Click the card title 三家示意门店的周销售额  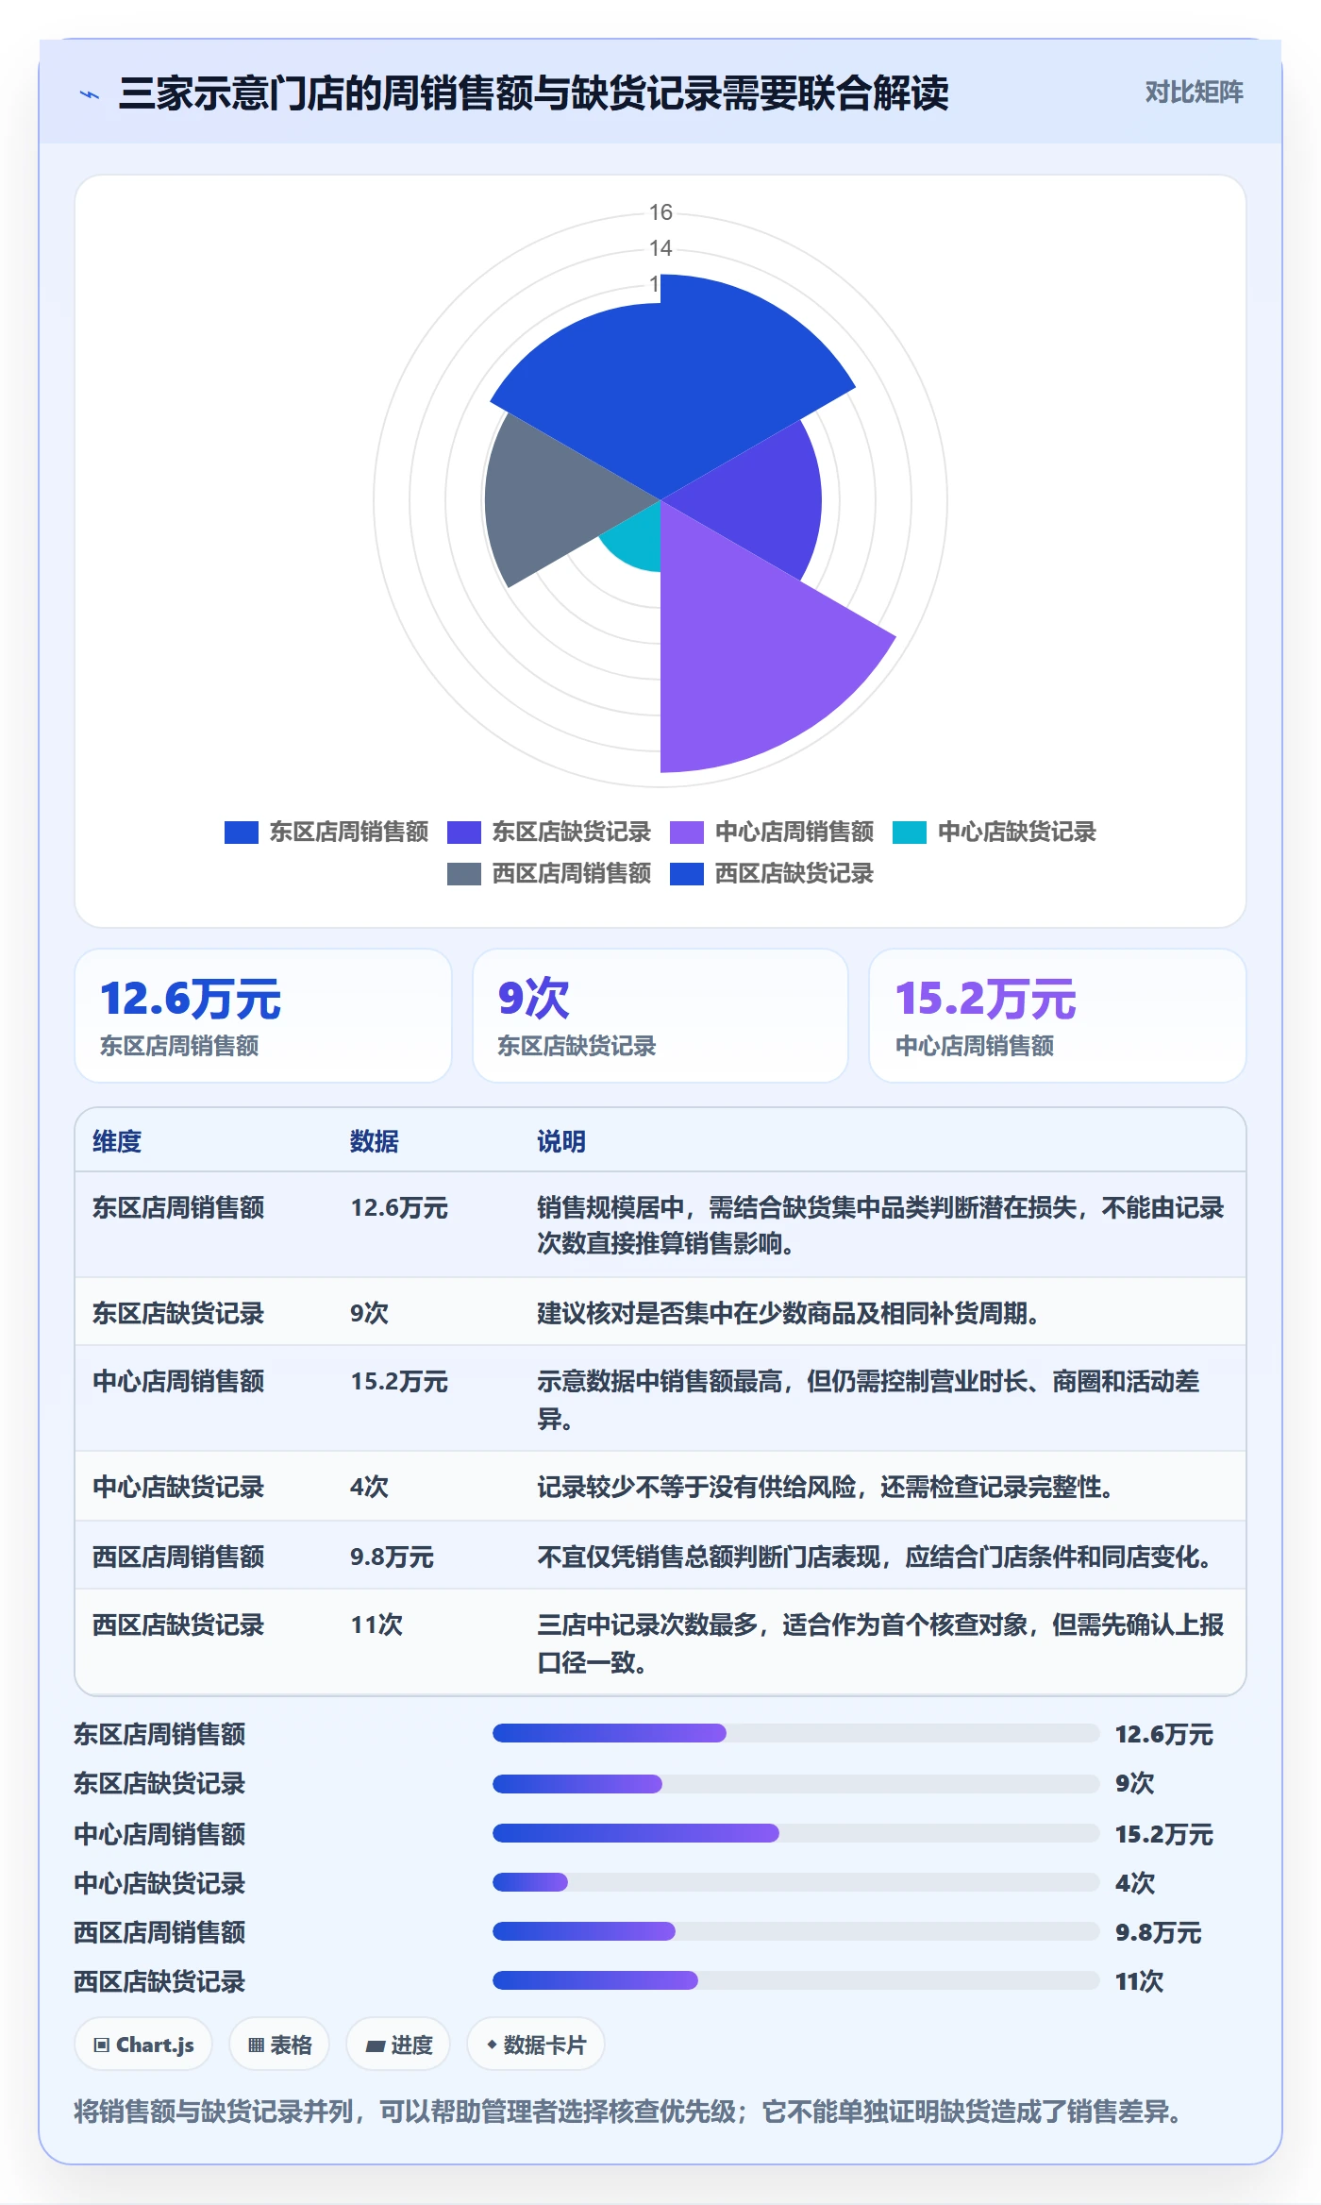[534, 93]
